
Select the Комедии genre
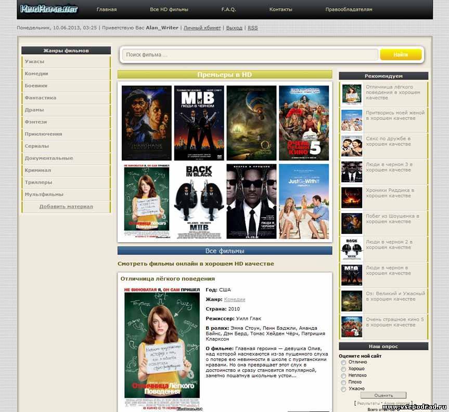click(x=66, y=73)
